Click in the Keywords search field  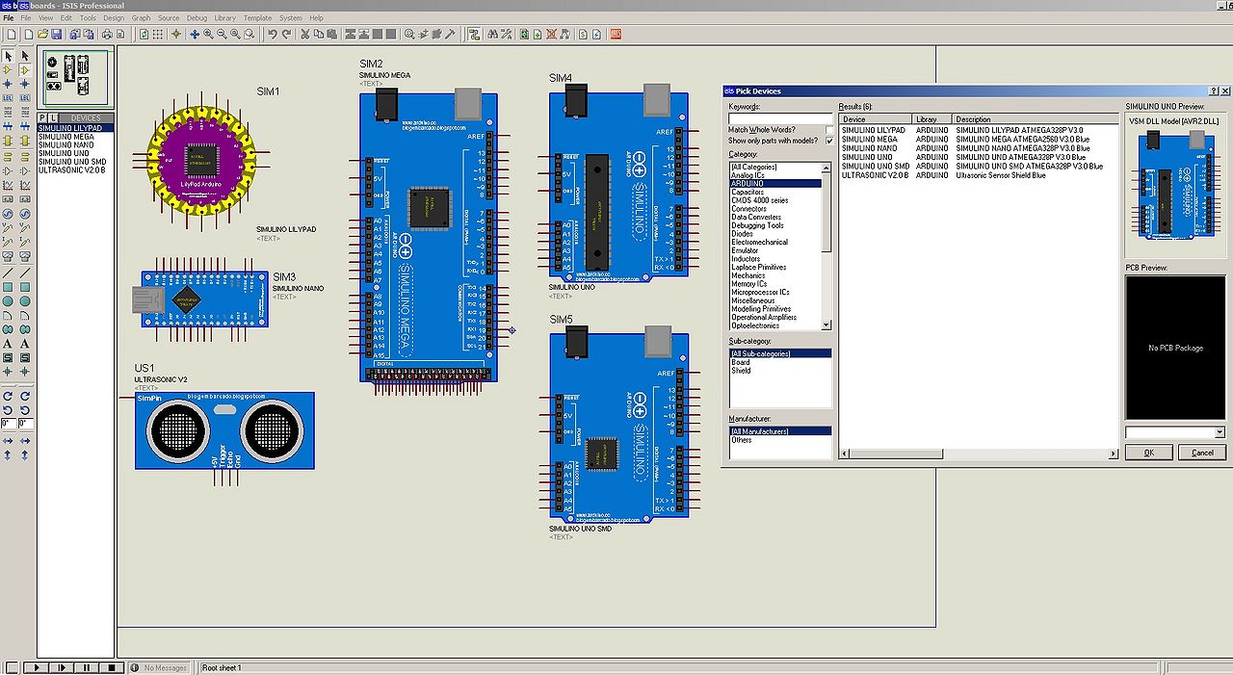click(x=780, y=118)
